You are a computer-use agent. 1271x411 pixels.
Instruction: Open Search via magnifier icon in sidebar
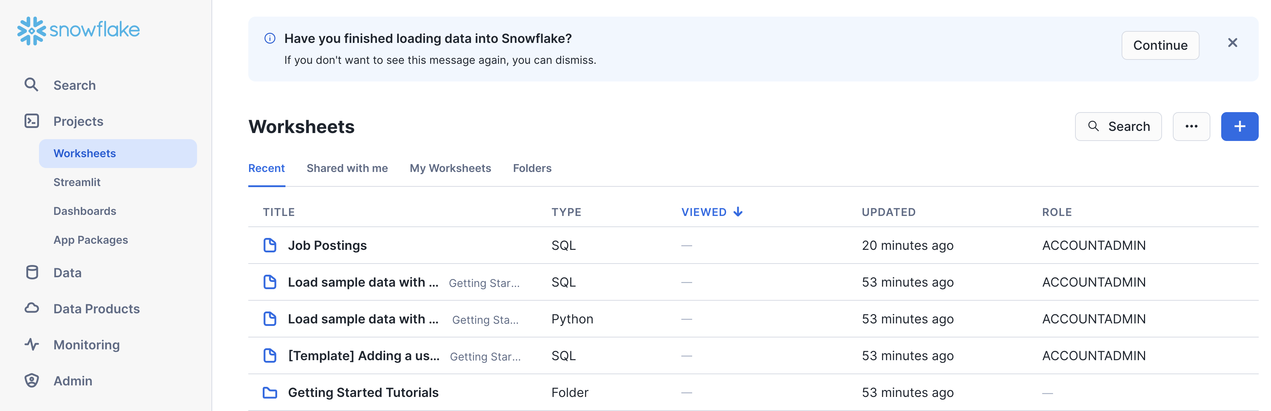(x=32, y=85)
